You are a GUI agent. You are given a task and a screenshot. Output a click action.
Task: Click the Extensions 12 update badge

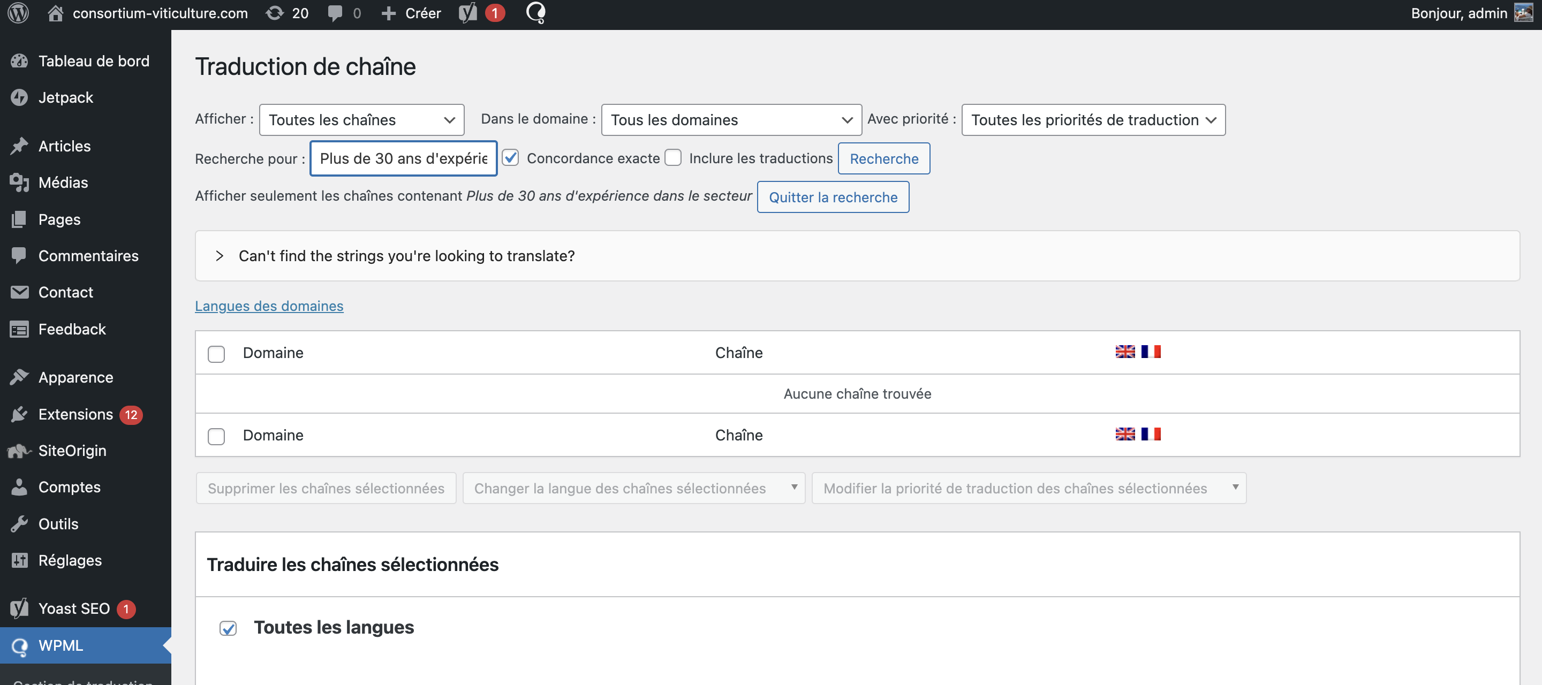[131, 415]
